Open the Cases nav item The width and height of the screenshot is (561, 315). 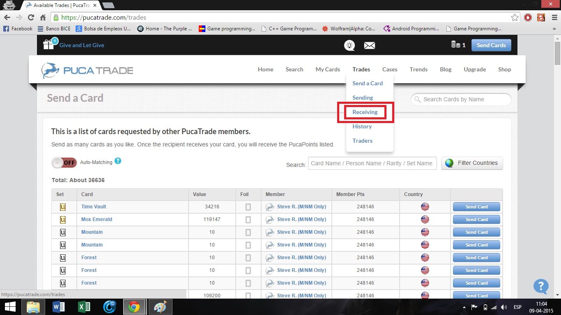point(390,69)
